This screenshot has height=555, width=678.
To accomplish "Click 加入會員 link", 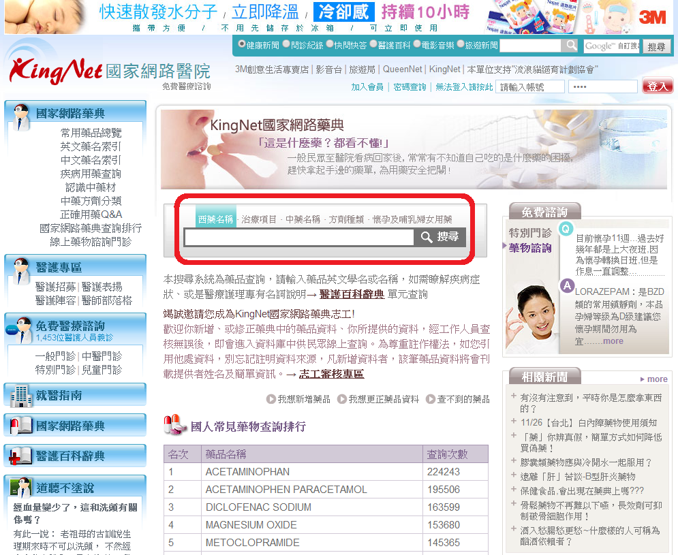I will [367, 87].
